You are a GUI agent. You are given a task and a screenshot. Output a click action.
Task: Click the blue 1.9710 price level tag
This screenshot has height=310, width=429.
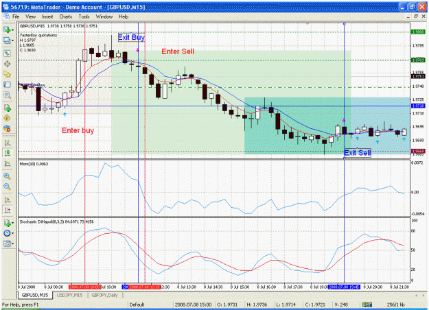click(418, 106)
